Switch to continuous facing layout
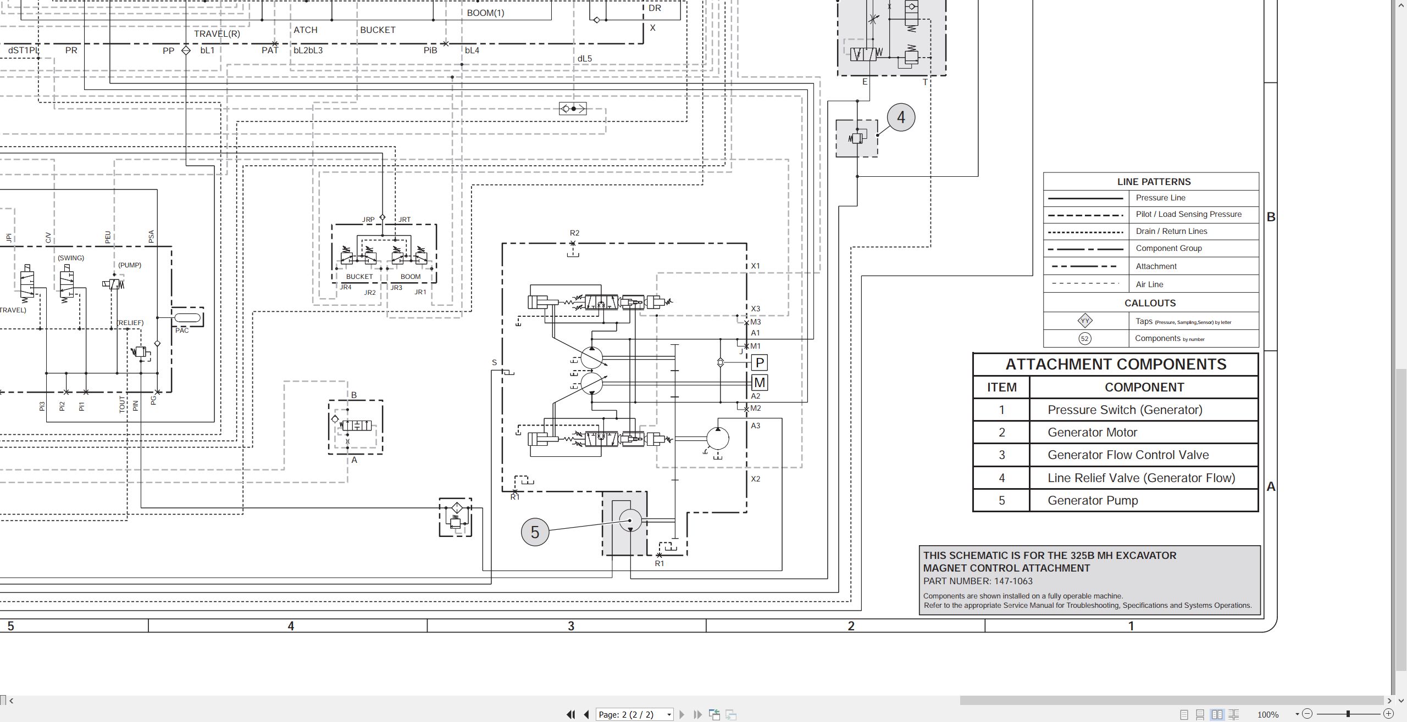The width and height of the screenshot is (1407, 722). click(1234, 714)
